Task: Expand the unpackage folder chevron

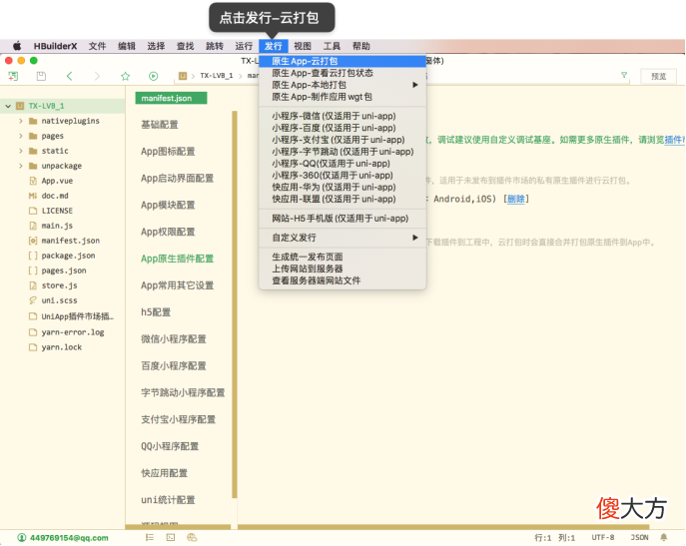Action: pos(21,166)
